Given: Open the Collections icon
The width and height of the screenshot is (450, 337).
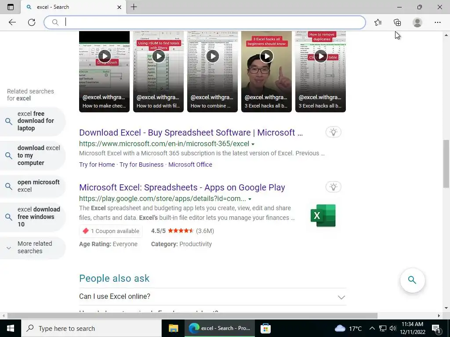Looking at the screenshot, I should [397, 22].
